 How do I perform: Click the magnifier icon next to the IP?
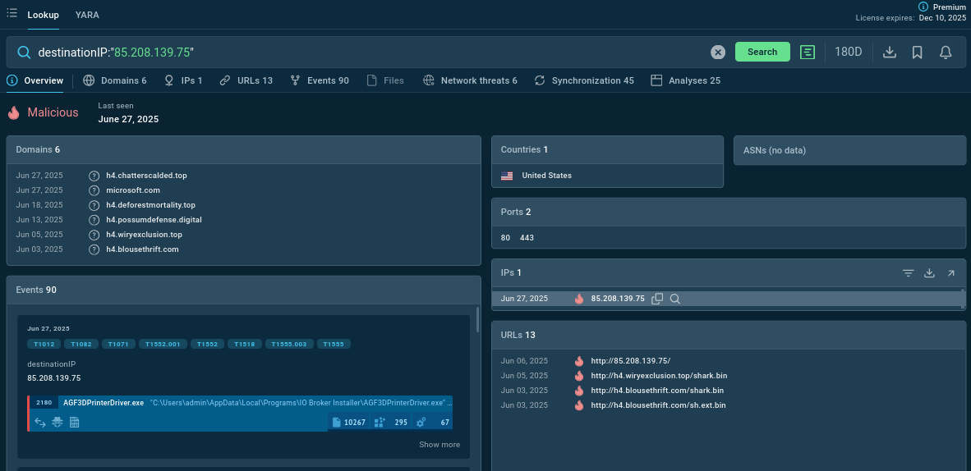pos(675,299)
